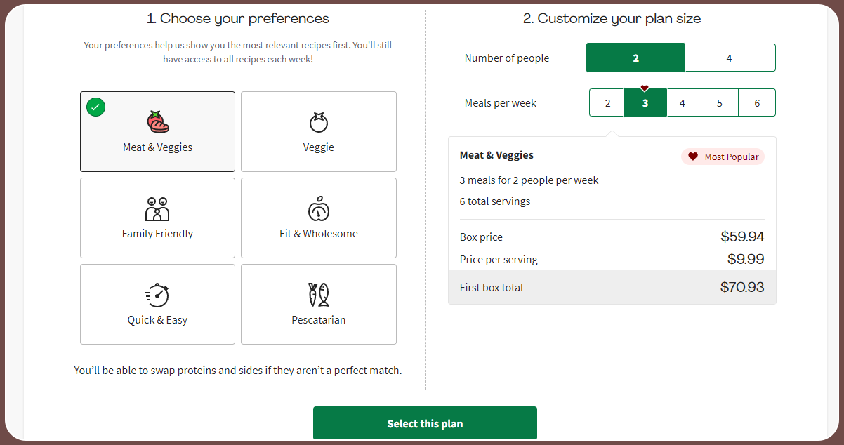Click the Veggie tomato icon
844x445 pixels.
coord(319,122)
